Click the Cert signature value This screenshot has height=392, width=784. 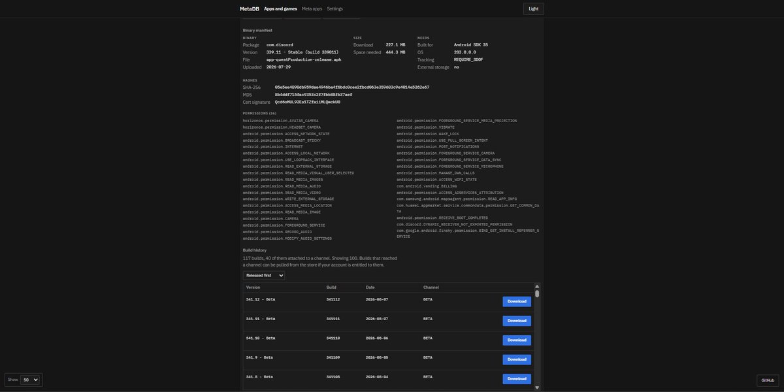[x=308, y=102]
